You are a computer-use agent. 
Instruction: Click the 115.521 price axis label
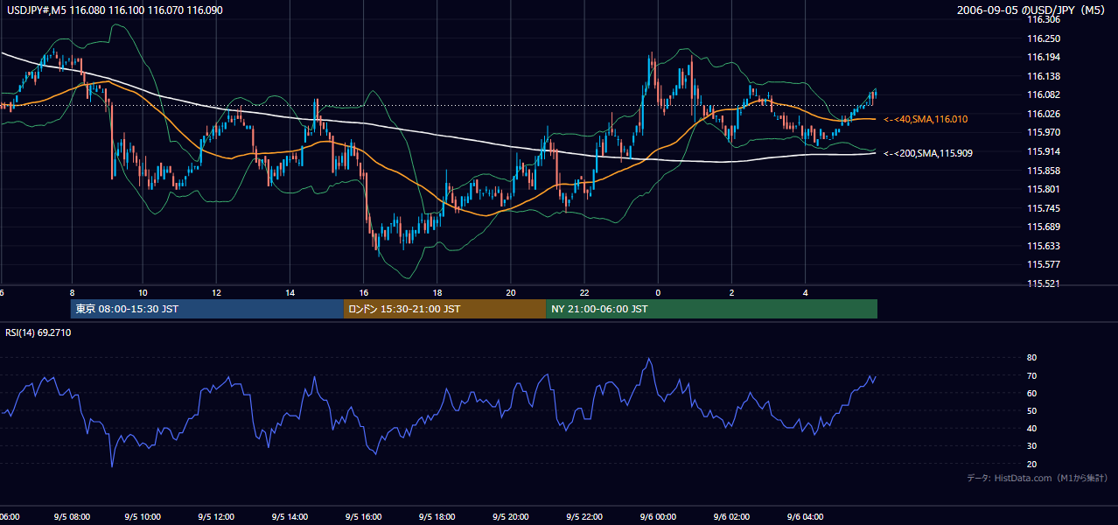[1045, 283]
